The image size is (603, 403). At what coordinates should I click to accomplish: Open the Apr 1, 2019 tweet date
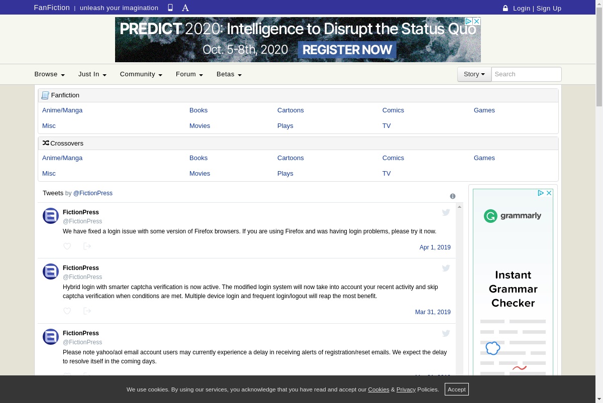coord(435,247)
